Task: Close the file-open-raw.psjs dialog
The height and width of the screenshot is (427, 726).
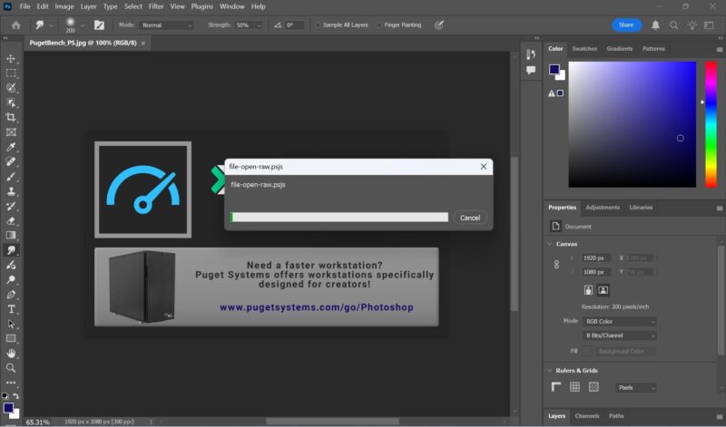Action: 484,166
